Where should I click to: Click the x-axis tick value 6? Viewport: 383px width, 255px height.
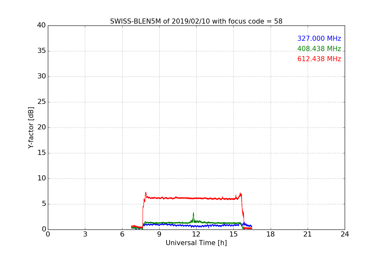[122, 234]
